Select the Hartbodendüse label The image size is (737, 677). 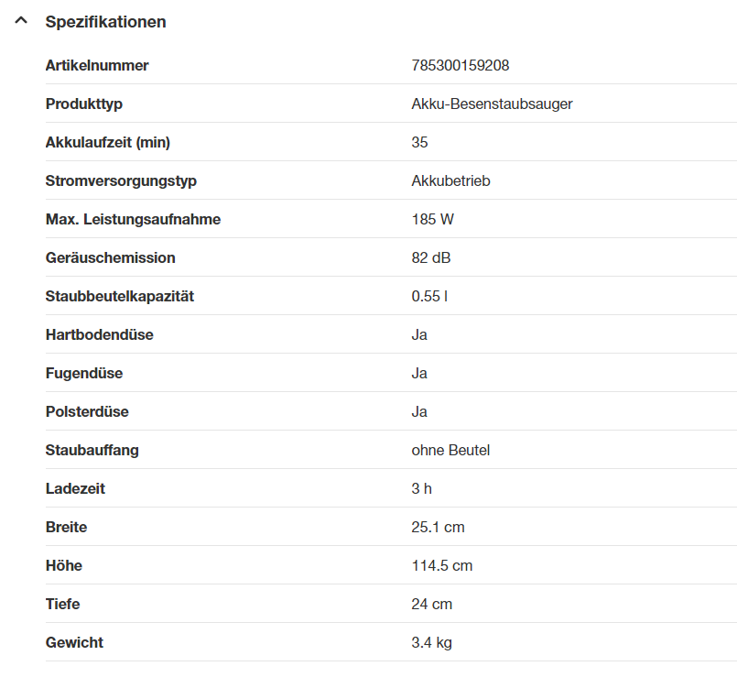(x=100, y=335)
